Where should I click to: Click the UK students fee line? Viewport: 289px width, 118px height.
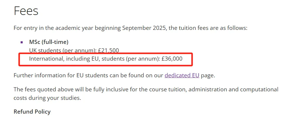tap(74, 50)
